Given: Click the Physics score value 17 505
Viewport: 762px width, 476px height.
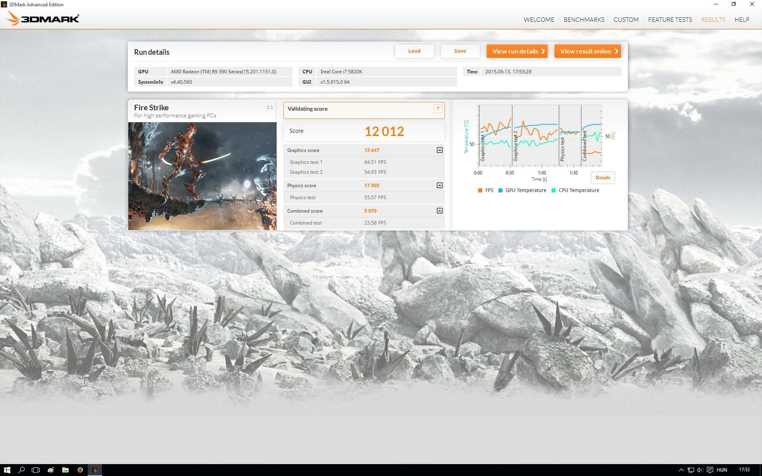Looking at the screenshot, I should [x=371, y=186].
